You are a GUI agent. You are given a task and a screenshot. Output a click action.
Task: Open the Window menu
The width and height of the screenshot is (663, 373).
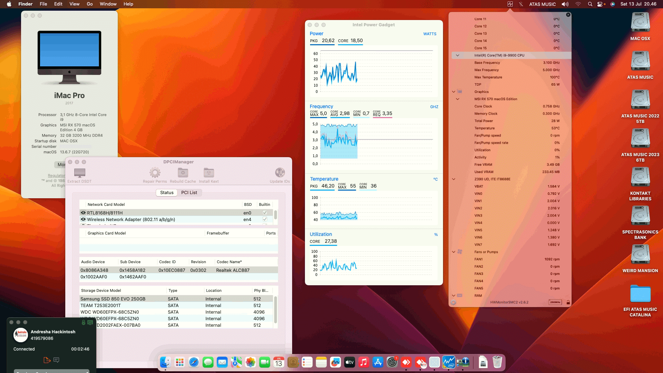click(x=108, y=4)
